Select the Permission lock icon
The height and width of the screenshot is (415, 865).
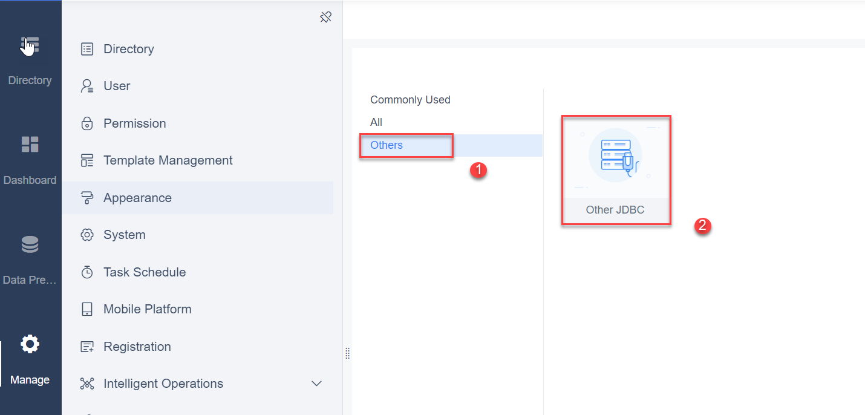click(x=88, y=123)
